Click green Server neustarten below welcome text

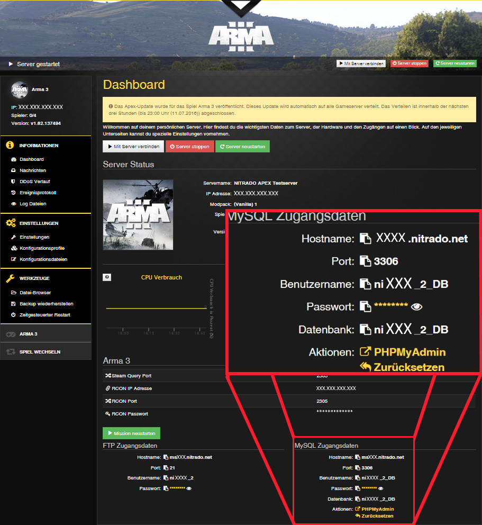243,146
